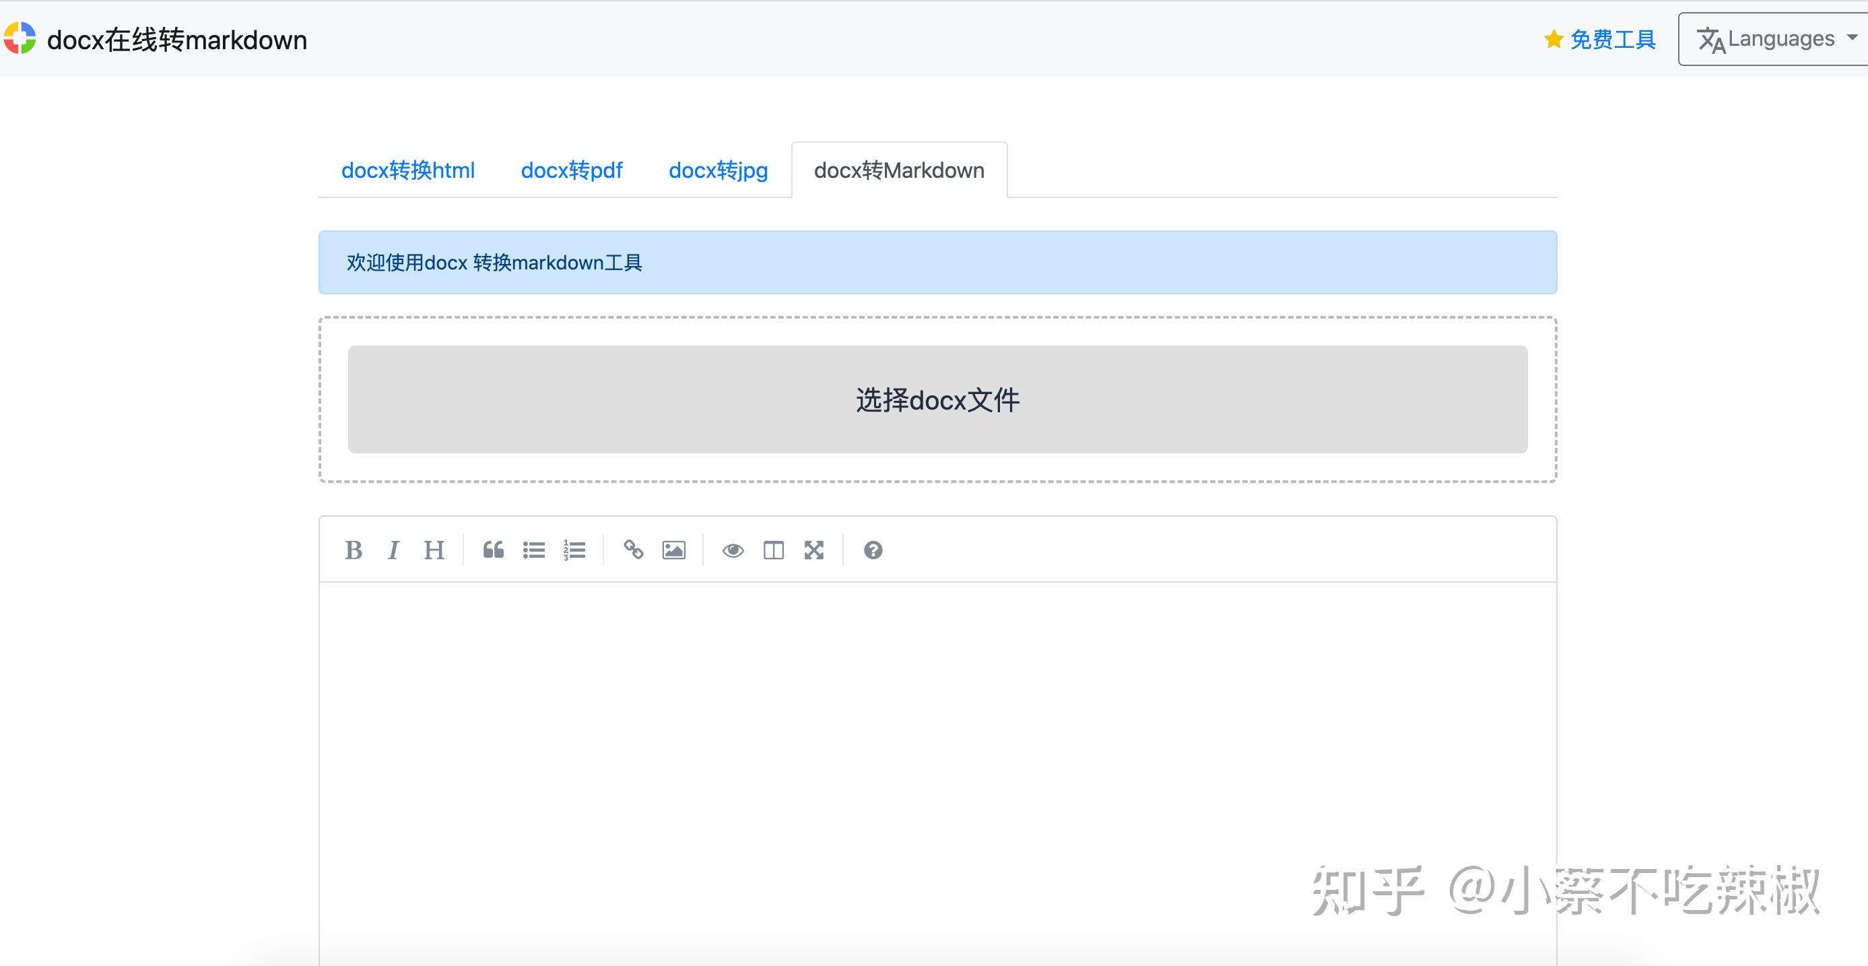Toggle fullscreen editing mode
Viewport: 1868px width, 966px height.
pyautogui.click(x=814, y=550)
